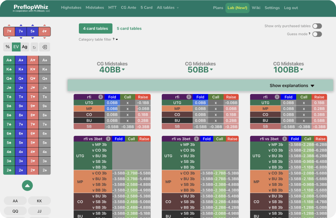Open the Highstakes menu item

[71, 8]
